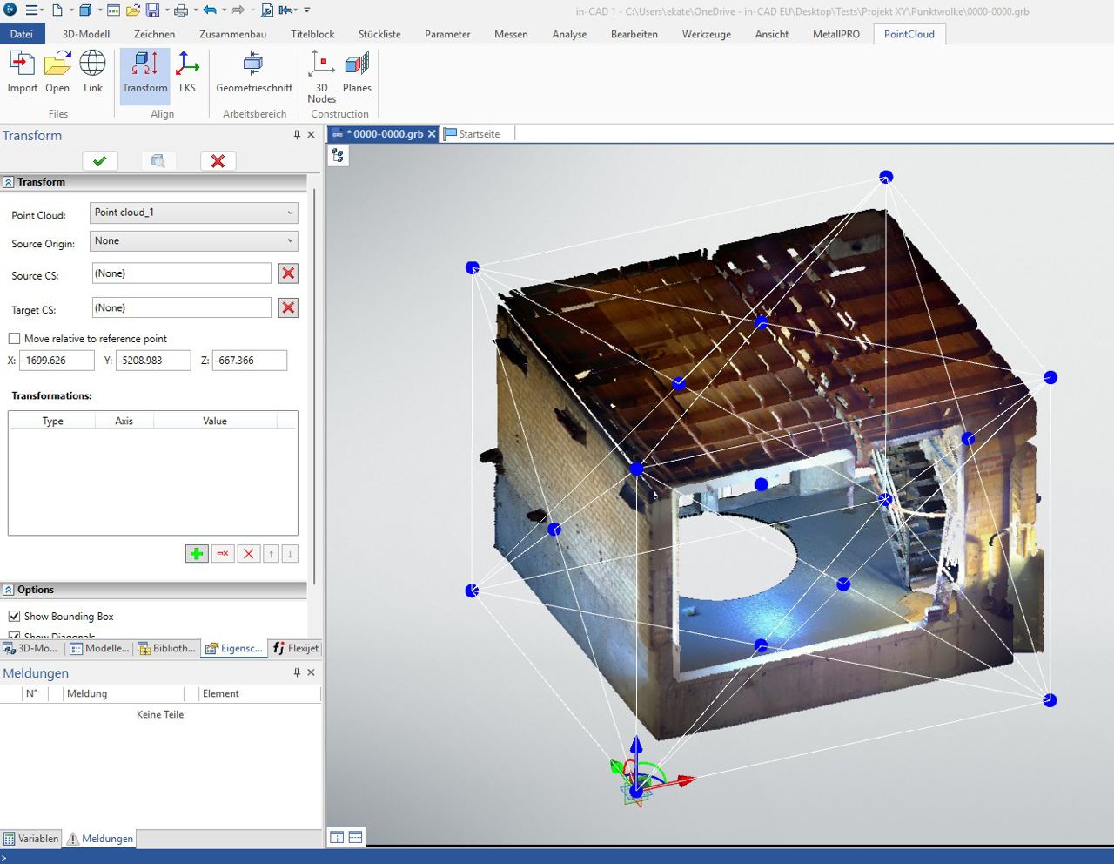The image size is (1114, 864).
Task: Uncheck Show Diagonals option
Action: coord(14,634)
